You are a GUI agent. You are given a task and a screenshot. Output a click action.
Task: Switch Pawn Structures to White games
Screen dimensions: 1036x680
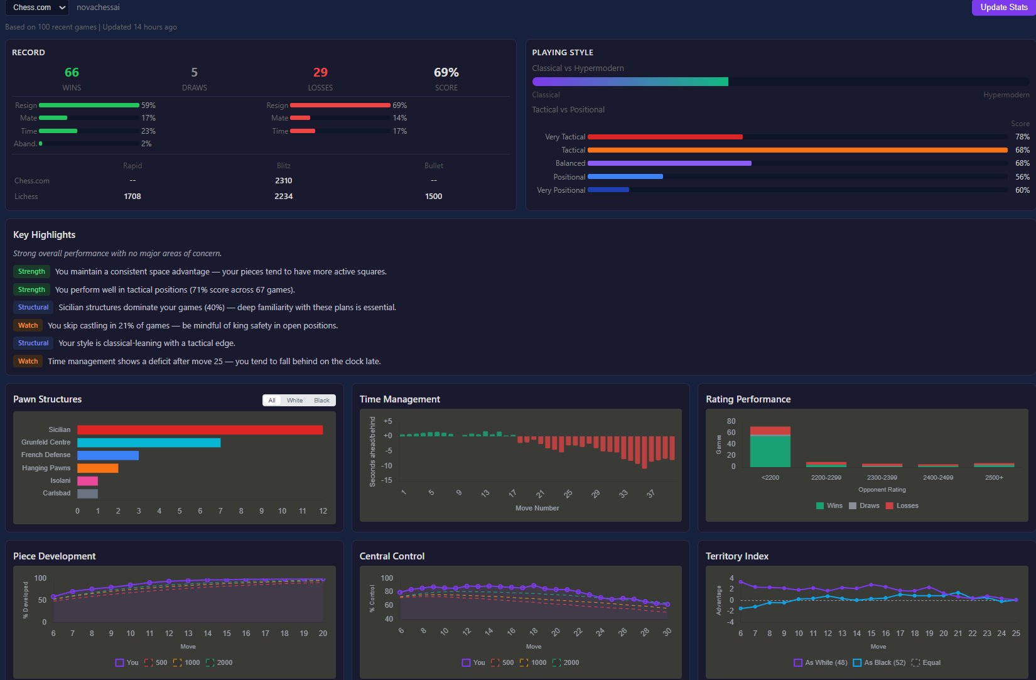(x=294, y=401)
